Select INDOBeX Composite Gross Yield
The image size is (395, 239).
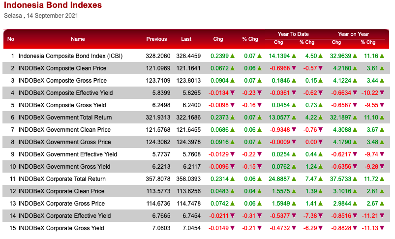(62, 105)
